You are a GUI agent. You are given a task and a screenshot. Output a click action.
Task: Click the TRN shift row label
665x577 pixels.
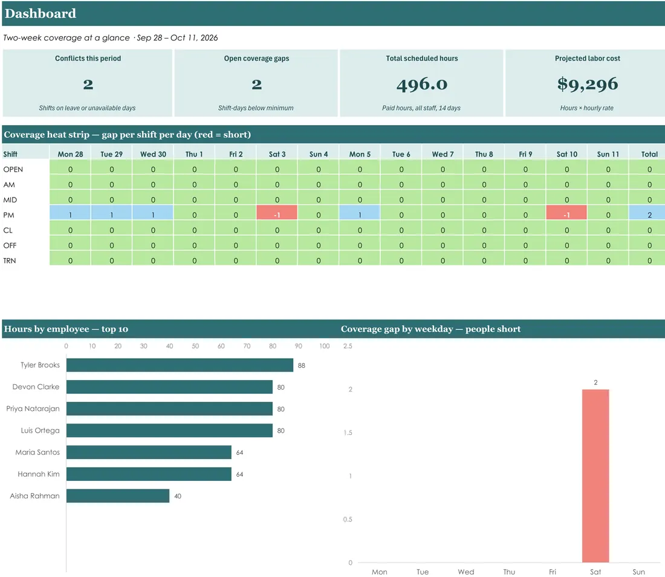pyautogui.click(x=9, y=261)
